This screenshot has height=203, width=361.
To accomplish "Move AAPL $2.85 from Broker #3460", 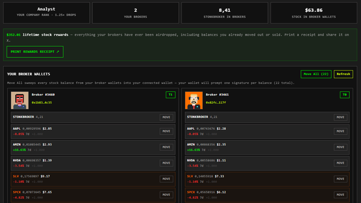I will coord(166,131).
